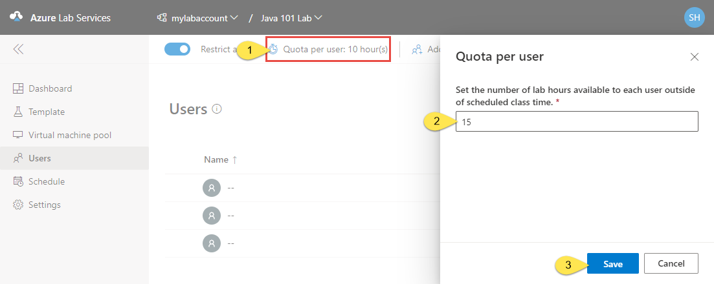Viewport: 714px width, 284px height.
Task: Click the Azure Lab Services cloud logo
Action: click(16, 17)
